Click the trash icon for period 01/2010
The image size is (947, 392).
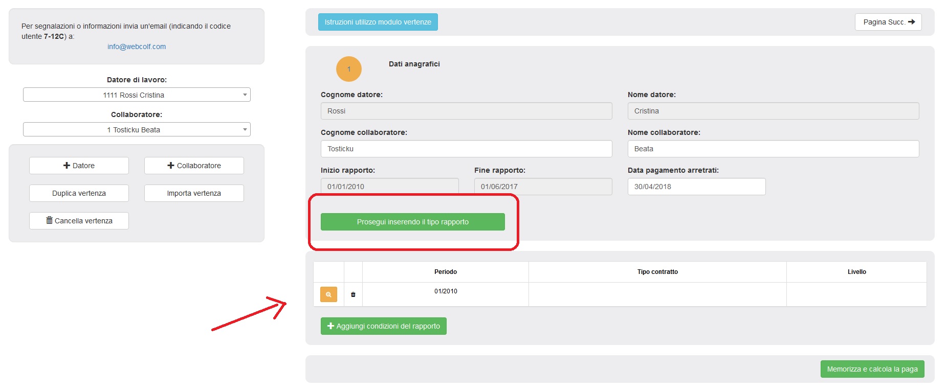point(353,294)
